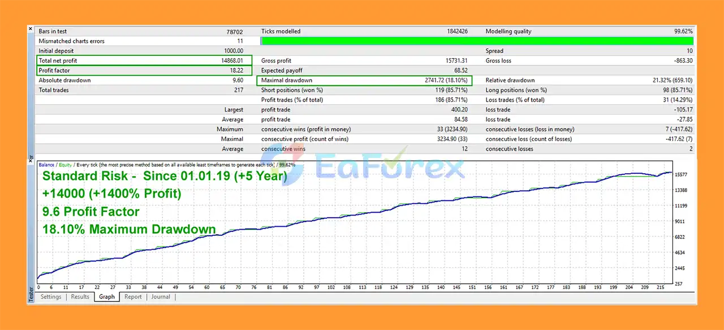The width and height of the screenshot is (724, 330).
Task: Close the Strategy Tester report panel
Action: click(x=30, y=28)
